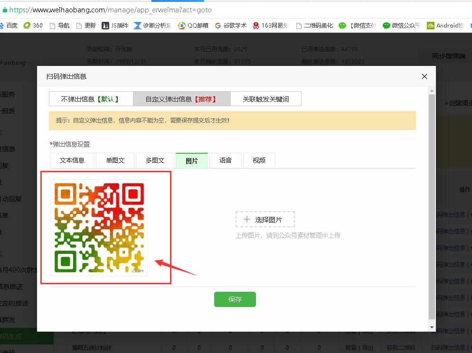Open the 诊断分析 bookmark
The image size is (472, 353).
[x=152, y=26]
